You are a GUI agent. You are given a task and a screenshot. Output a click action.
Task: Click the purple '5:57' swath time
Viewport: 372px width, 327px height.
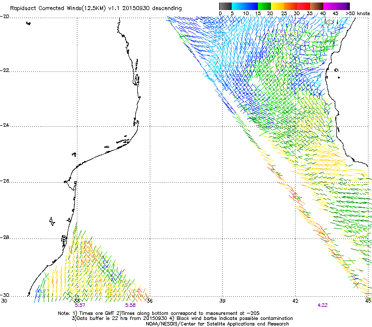(x=80, y=305)
